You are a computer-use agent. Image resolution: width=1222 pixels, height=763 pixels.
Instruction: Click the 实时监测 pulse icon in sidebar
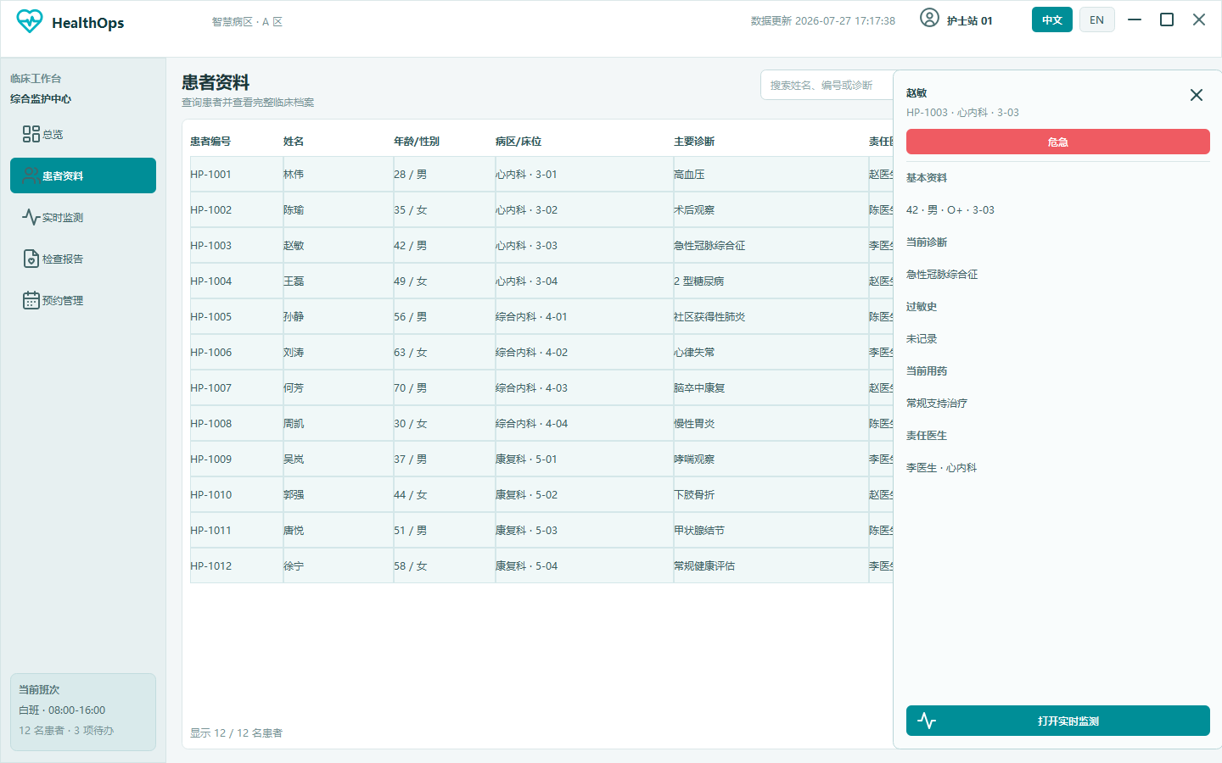pyautogui.click(x=31, y=217)
